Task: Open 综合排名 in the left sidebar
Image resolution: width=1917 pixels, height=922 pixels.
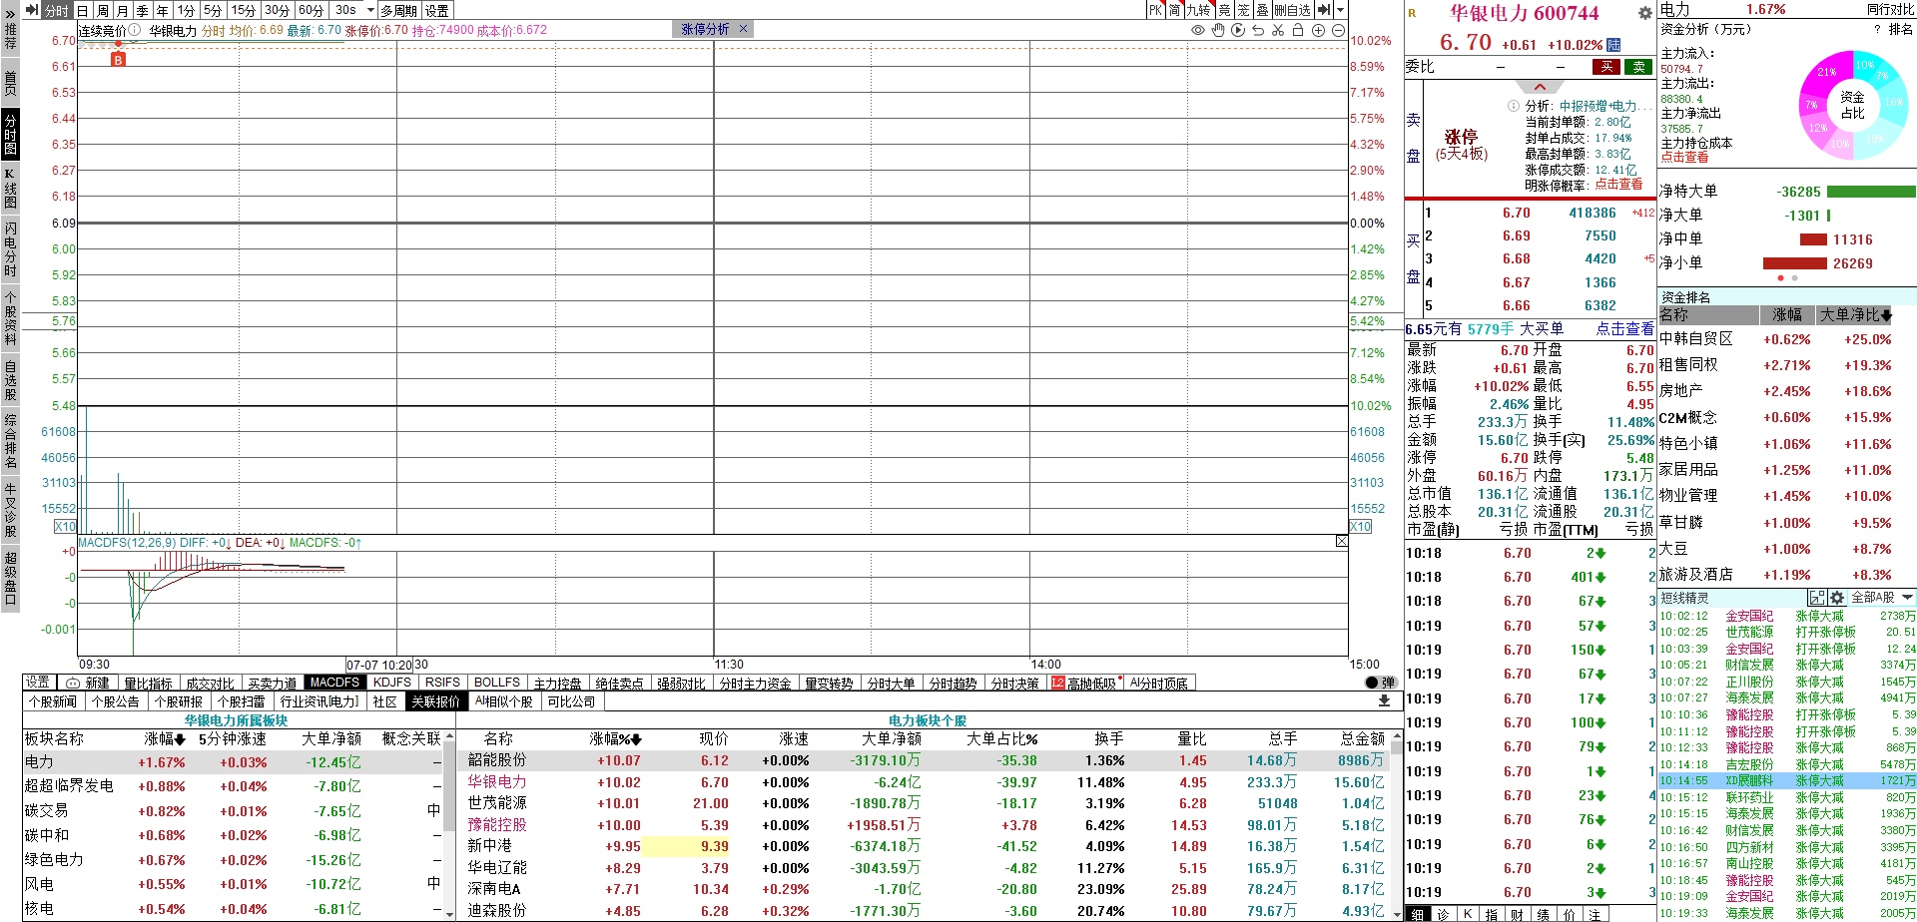Action: (10, 441)
